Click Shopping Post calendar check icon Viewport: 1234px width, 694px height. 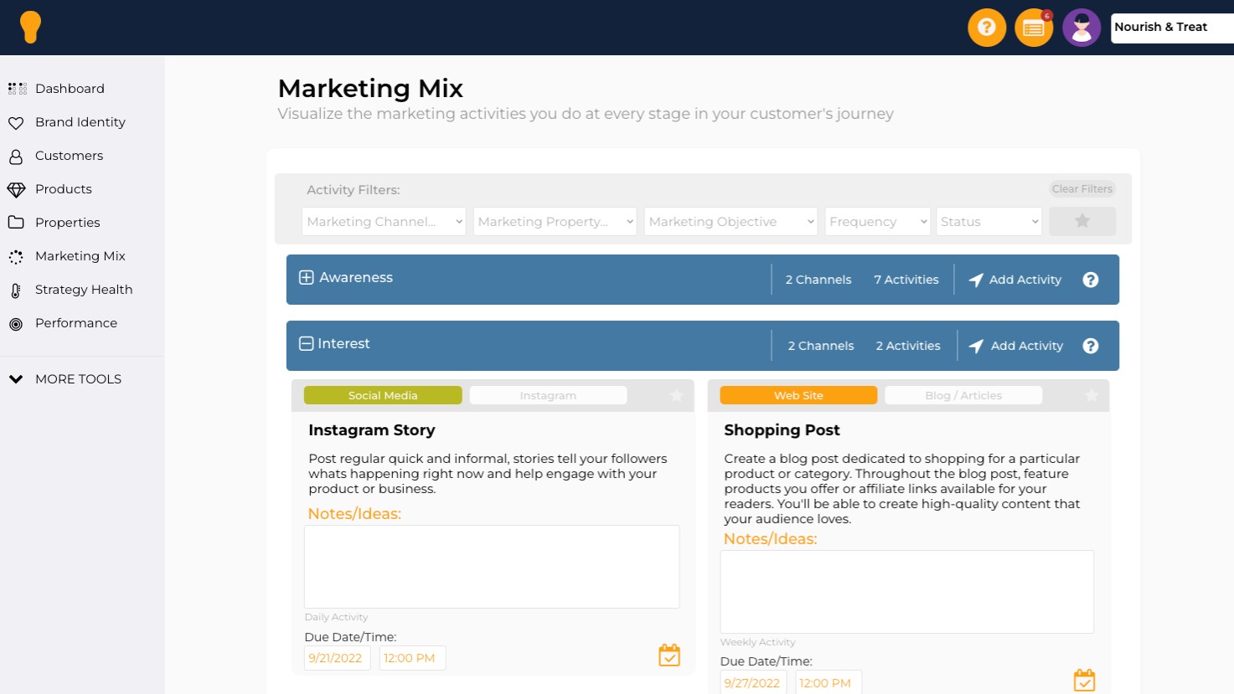[x=1084, y=680]
